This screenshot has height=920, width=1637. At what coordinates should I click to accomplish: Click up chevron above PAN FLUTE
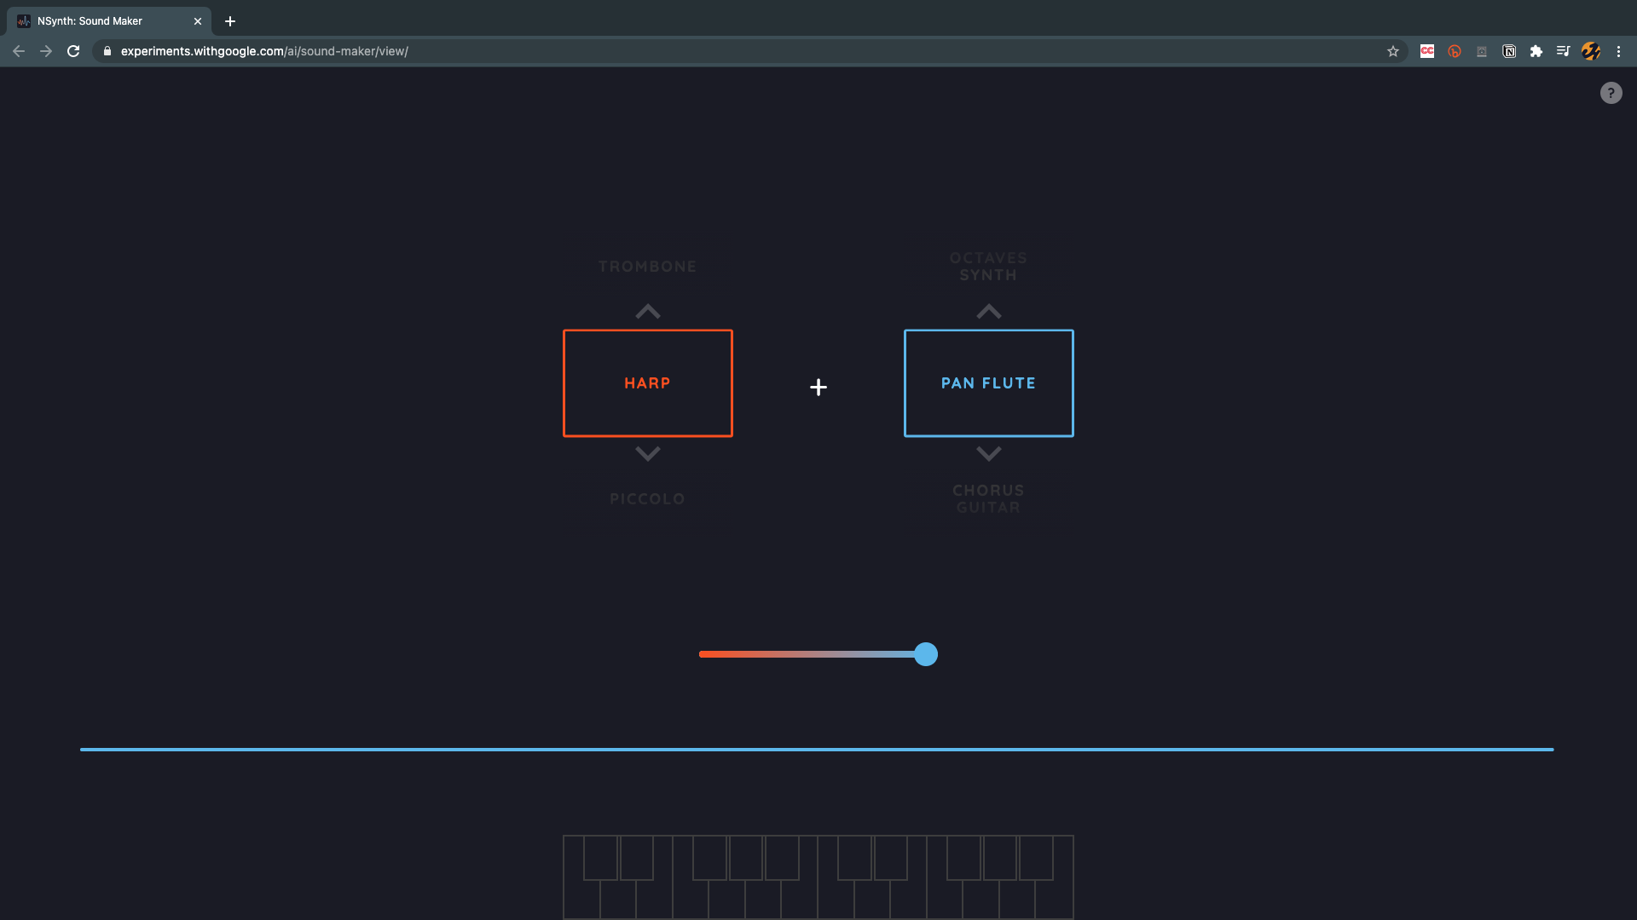click(989, 312)
